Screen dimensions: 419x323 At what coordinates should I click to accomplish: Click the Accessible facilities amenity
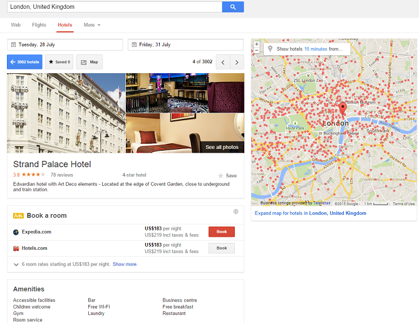point(34,300)
